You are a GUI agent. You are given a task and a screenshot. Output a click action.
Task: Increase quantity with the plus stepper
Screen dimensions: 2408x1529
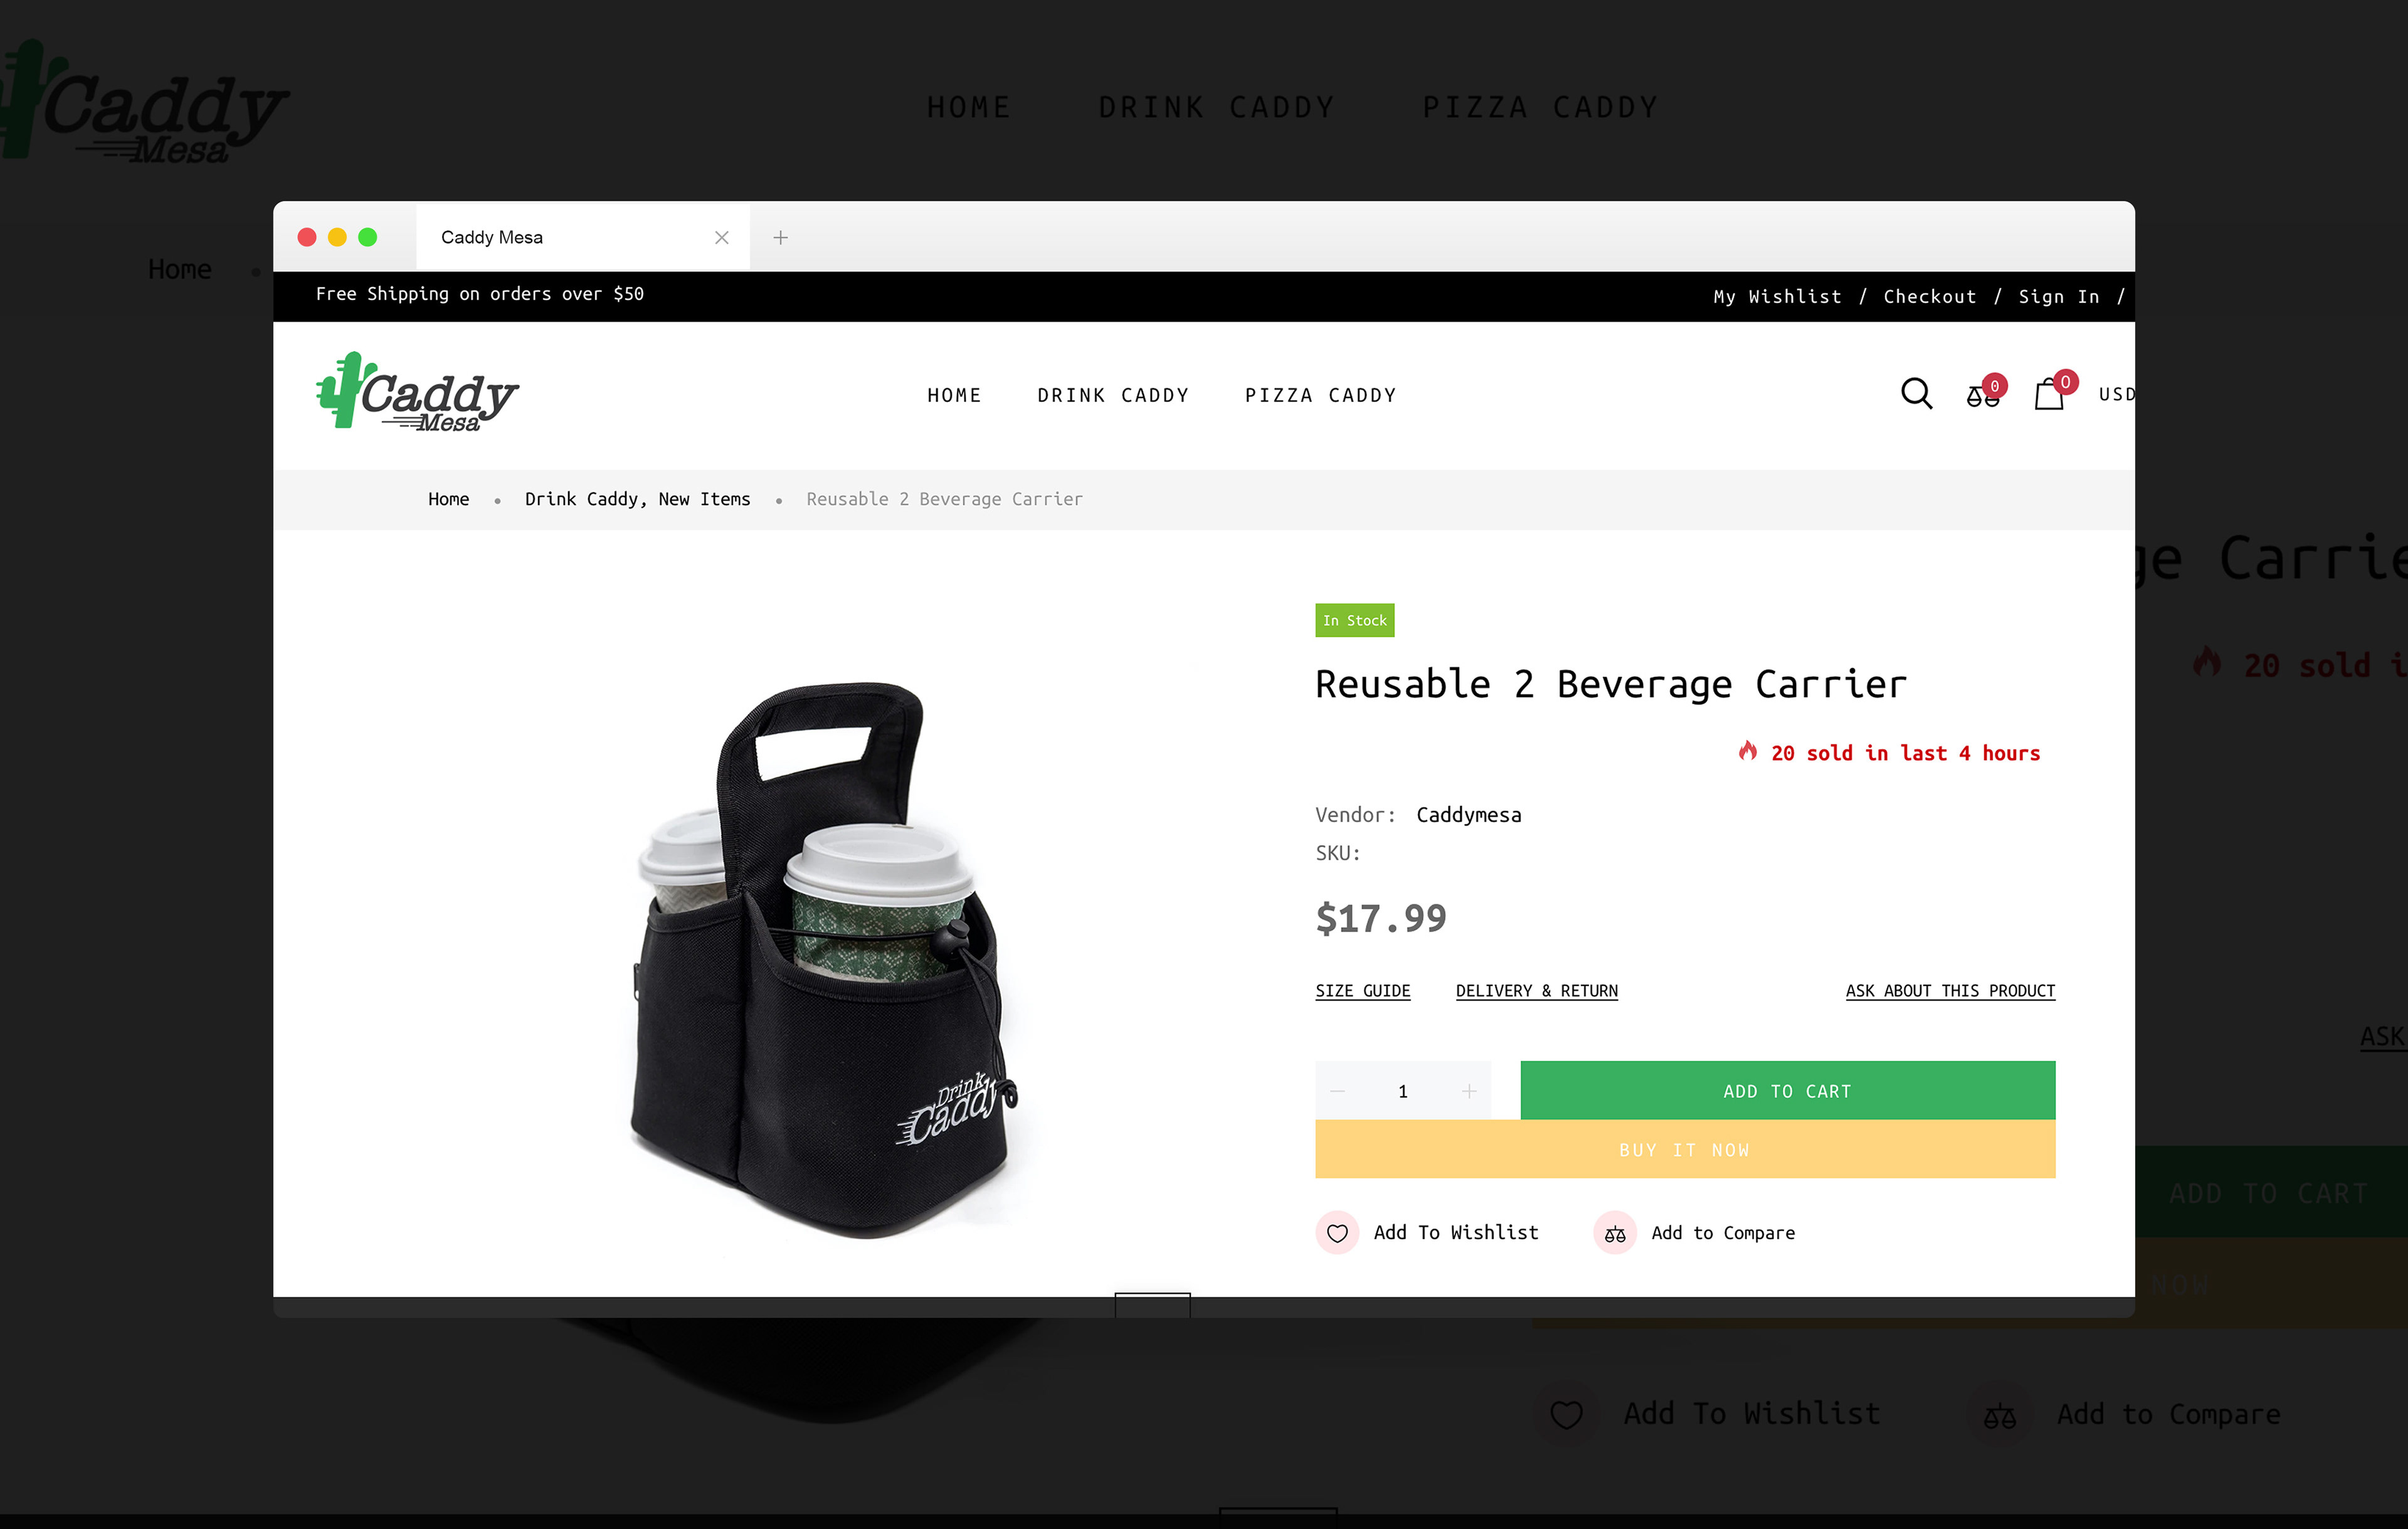pyautogui.click(x=1469, y=1091)
